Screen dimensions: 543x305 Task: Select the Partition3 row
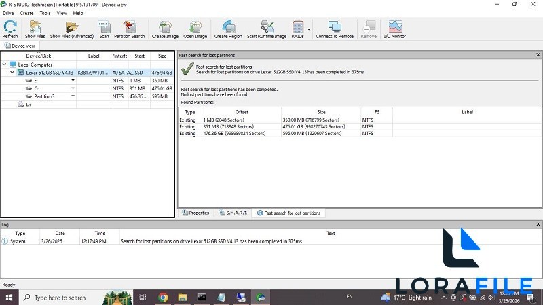tap(88, 96)
